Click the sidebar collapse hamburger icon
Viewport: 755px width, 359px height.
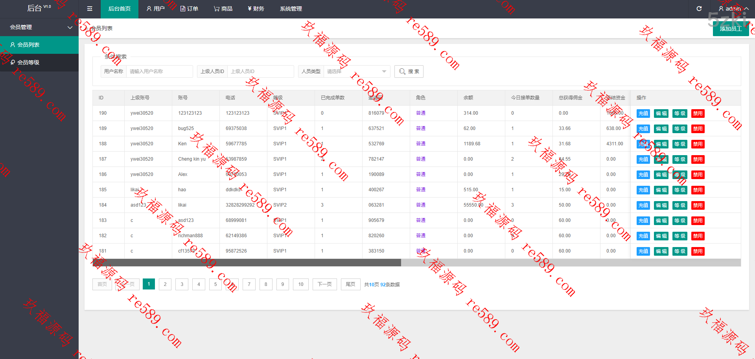[90, 9]
